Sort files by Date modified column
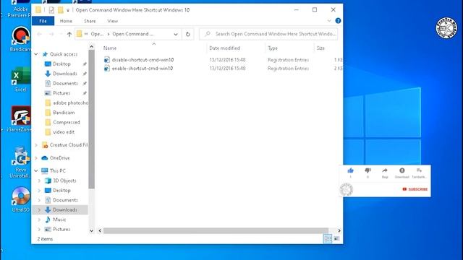The image size is (463, 260). [x=224, y=48]
